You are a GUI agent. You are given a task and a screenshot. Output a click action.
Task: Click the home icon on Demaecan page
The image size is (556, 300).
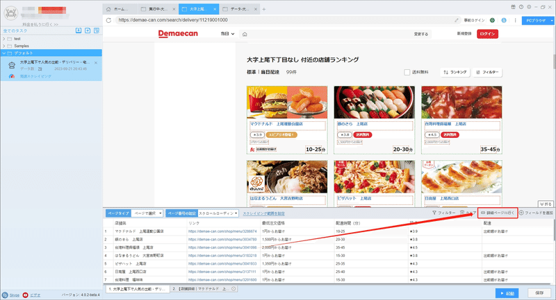(x=245, y=34)
